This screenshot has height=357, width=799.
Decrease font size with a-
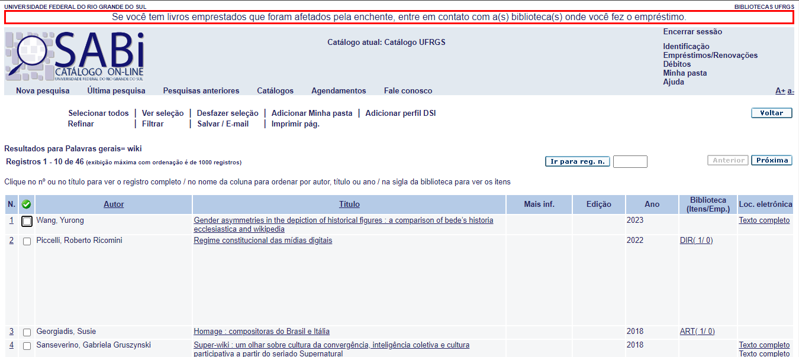(x=791, y=91)
